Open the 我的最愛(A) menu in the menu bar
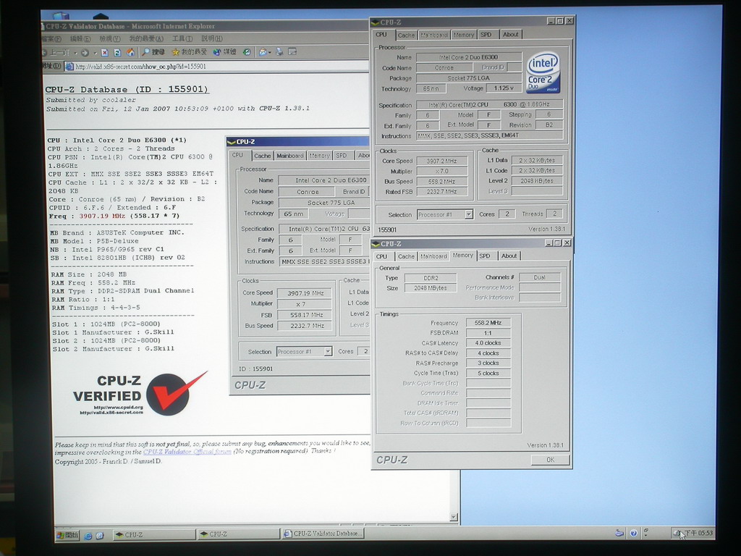 [x=146, y=39]
